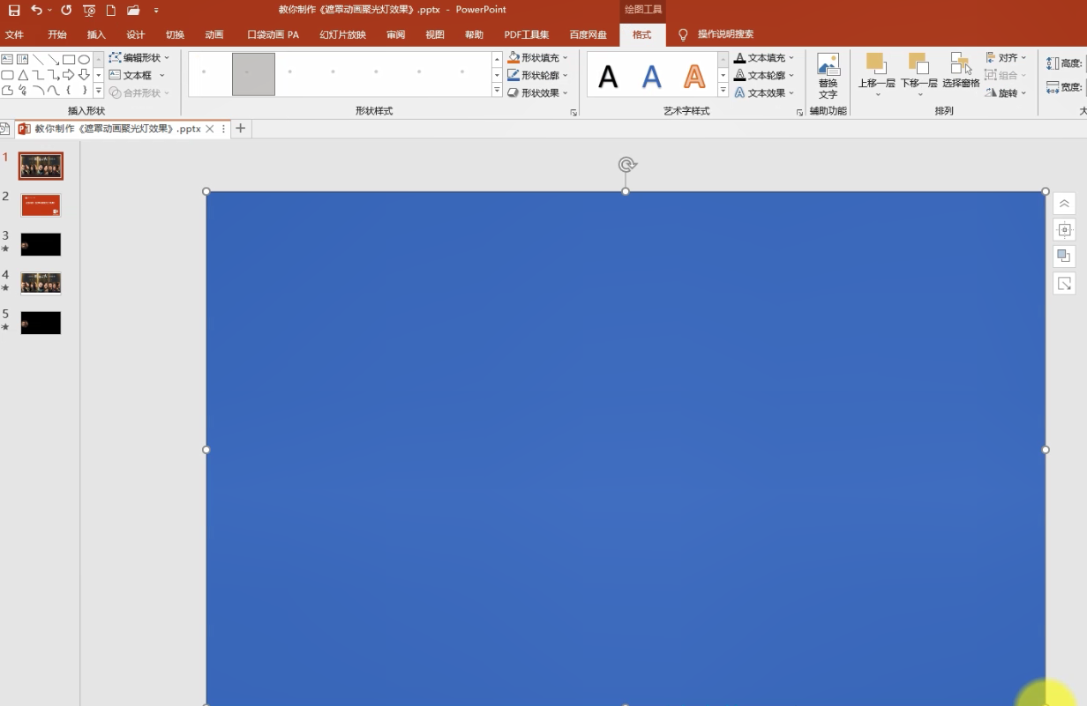Select slide 4 thumbnail in slide panel

click(41, 283)
